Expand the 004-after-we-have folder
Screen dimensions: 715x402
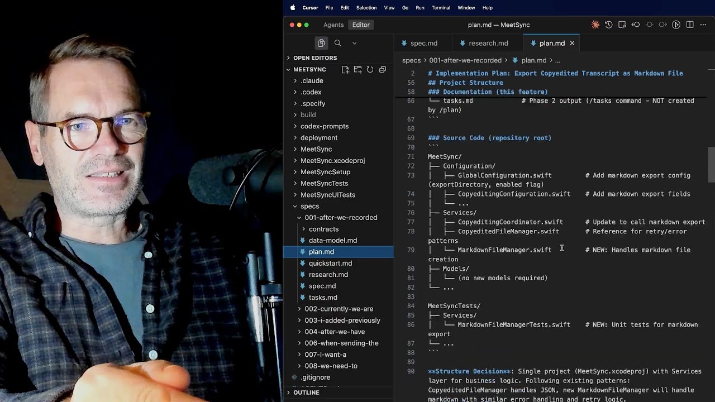[x=338, y=332]
